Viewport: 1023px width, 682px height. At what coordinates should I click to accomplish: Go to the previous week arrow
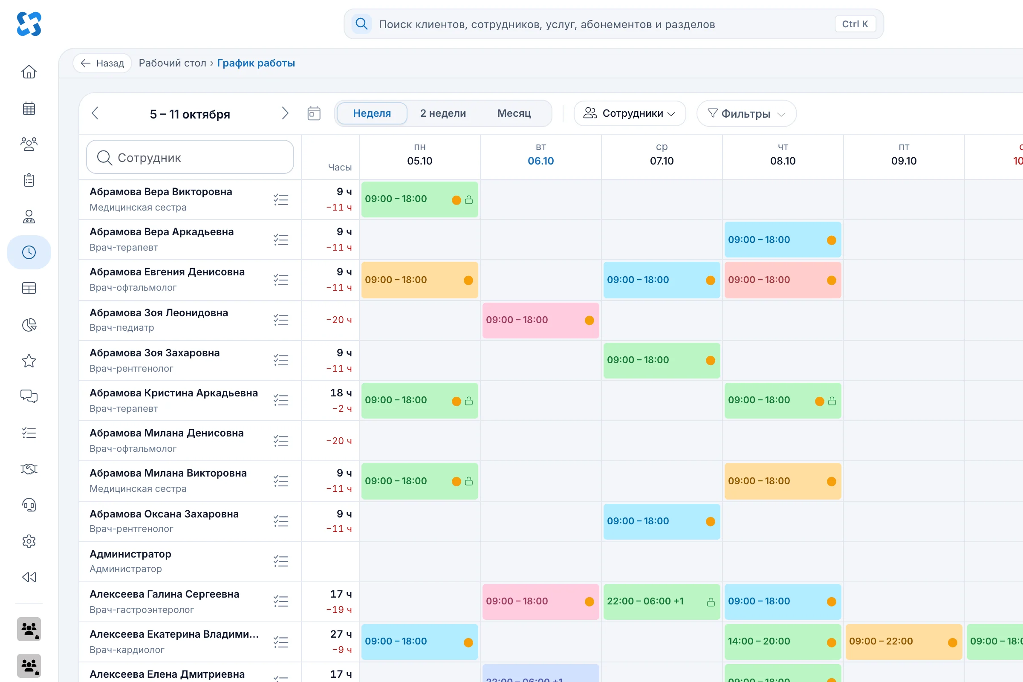(95, 113)
